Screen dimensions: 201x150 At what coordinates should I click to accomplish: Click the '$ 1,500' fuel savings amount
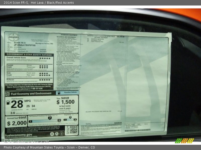click(x=66, y=102)
